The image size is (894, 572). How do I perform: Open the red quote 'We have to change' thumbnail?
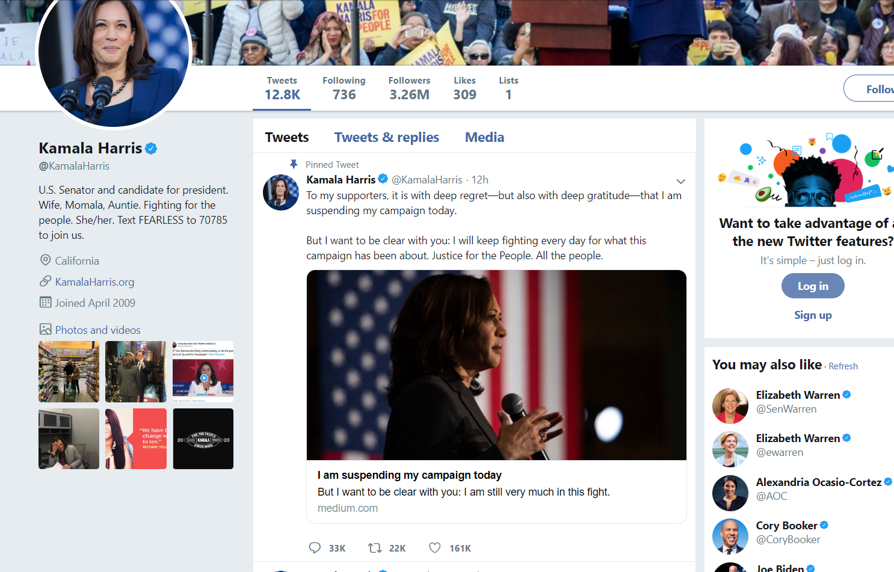(136, 438)
